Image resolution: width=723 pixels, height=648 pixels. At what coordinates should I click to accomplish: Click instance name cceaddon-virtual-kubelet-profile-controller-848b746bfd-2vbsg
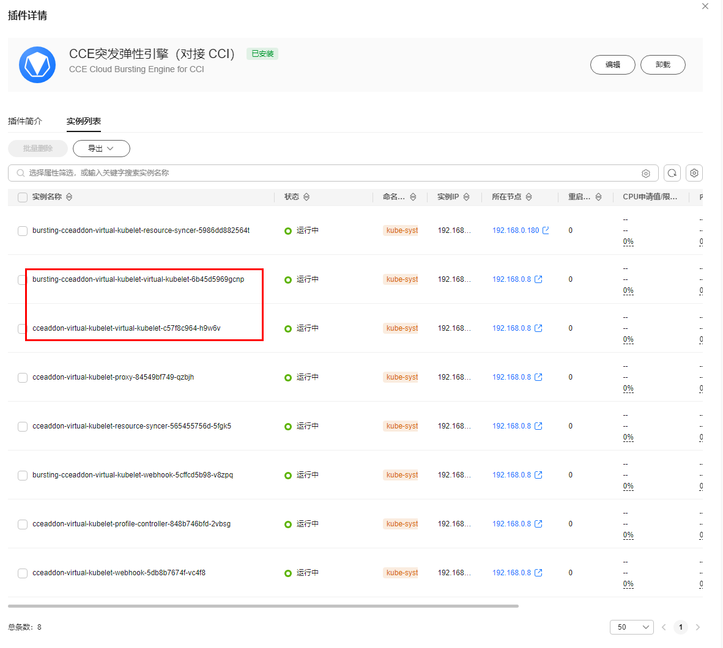tap(132, 523)
